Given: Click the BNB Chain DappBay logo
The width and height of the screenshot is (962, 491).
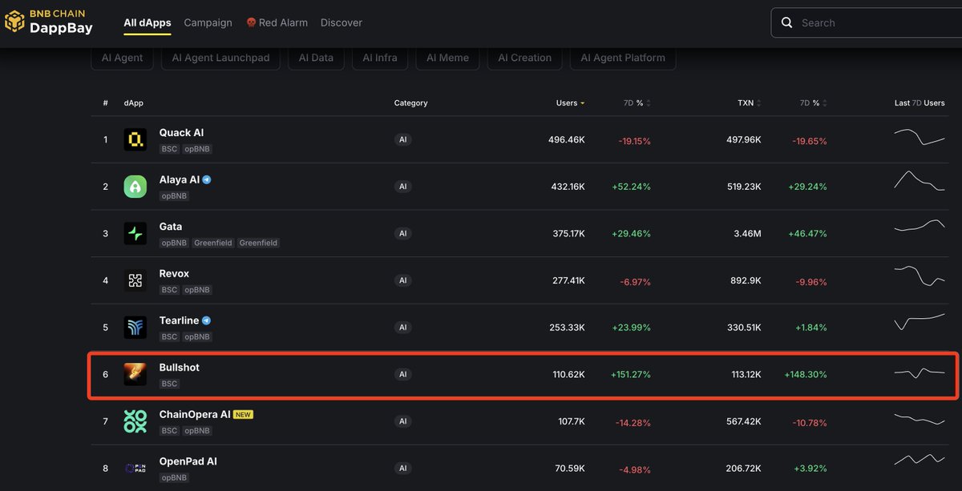Looking at the screenshot, I should pos(49,22).
